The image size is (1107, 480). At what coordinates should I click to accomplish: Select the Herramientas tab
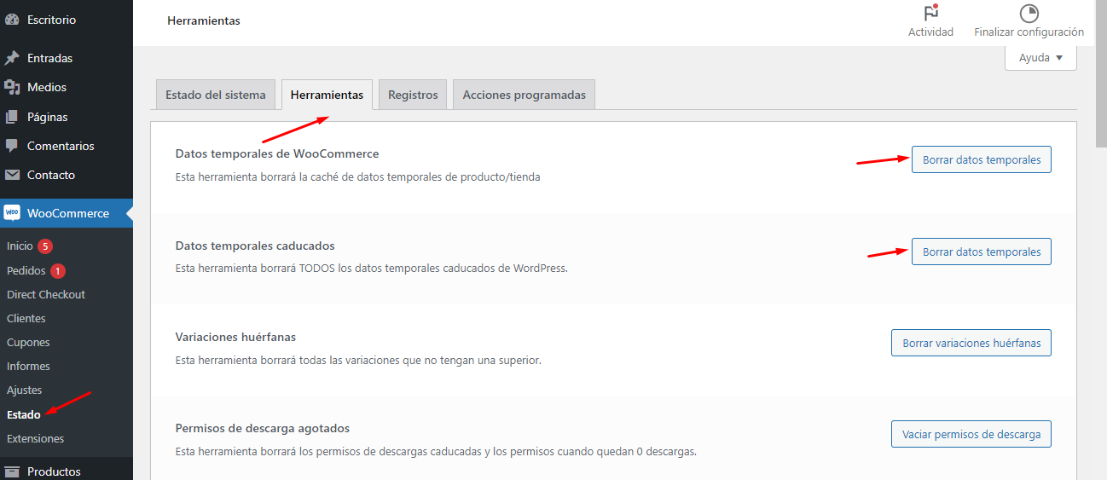(x=327, y=95)
